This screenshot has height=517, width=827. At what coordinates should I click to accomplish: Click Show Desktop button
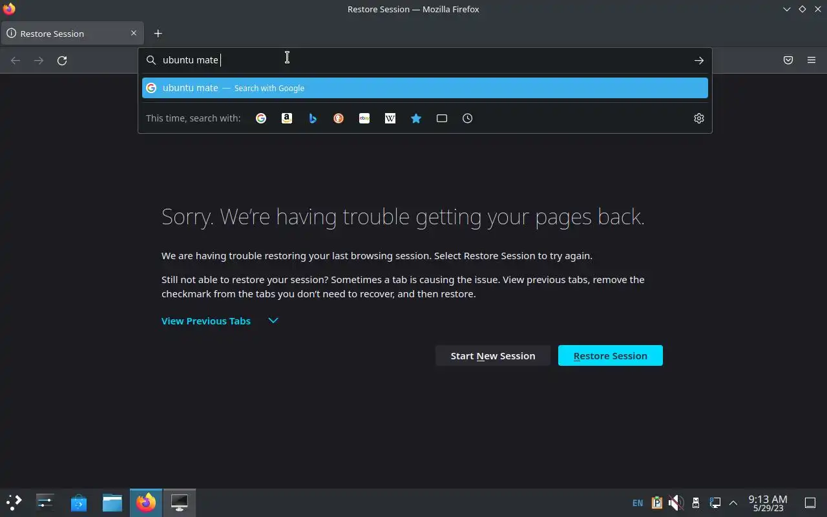(x=810, y=503)
